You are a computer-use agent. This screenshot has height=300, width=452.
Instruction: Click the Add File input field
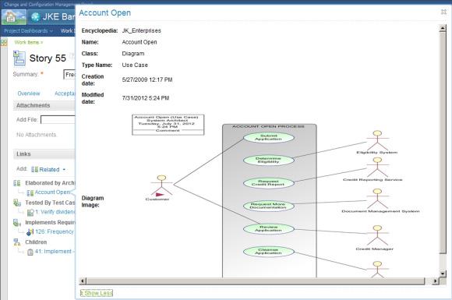(x=58, y=119)
